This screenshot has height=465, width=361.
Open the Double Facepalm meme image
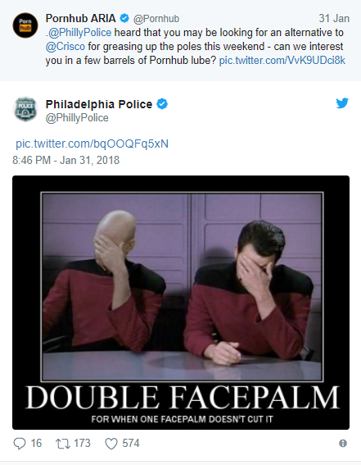[181, 303]
